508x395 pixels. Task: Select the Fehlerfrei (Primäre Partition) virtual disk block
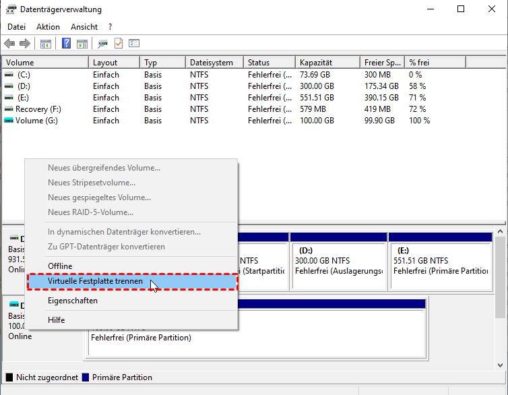pyautogui.click(x=257, y=328)
